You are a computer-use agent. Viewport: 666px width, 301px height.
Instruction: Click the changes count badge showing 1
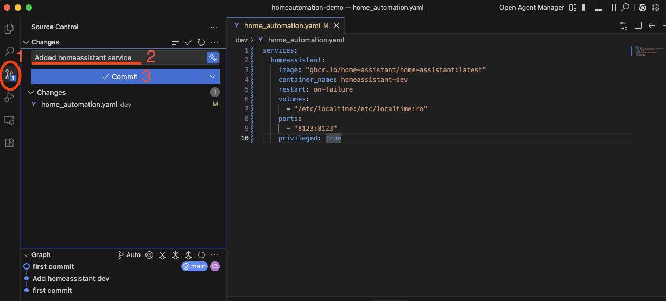(215, 92)
